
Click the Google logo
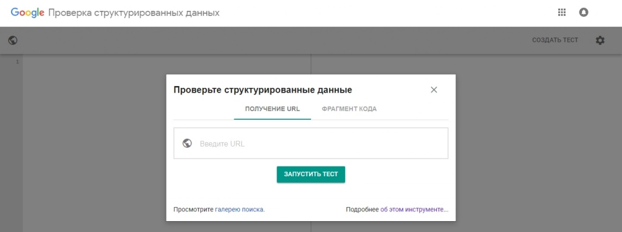27,13
